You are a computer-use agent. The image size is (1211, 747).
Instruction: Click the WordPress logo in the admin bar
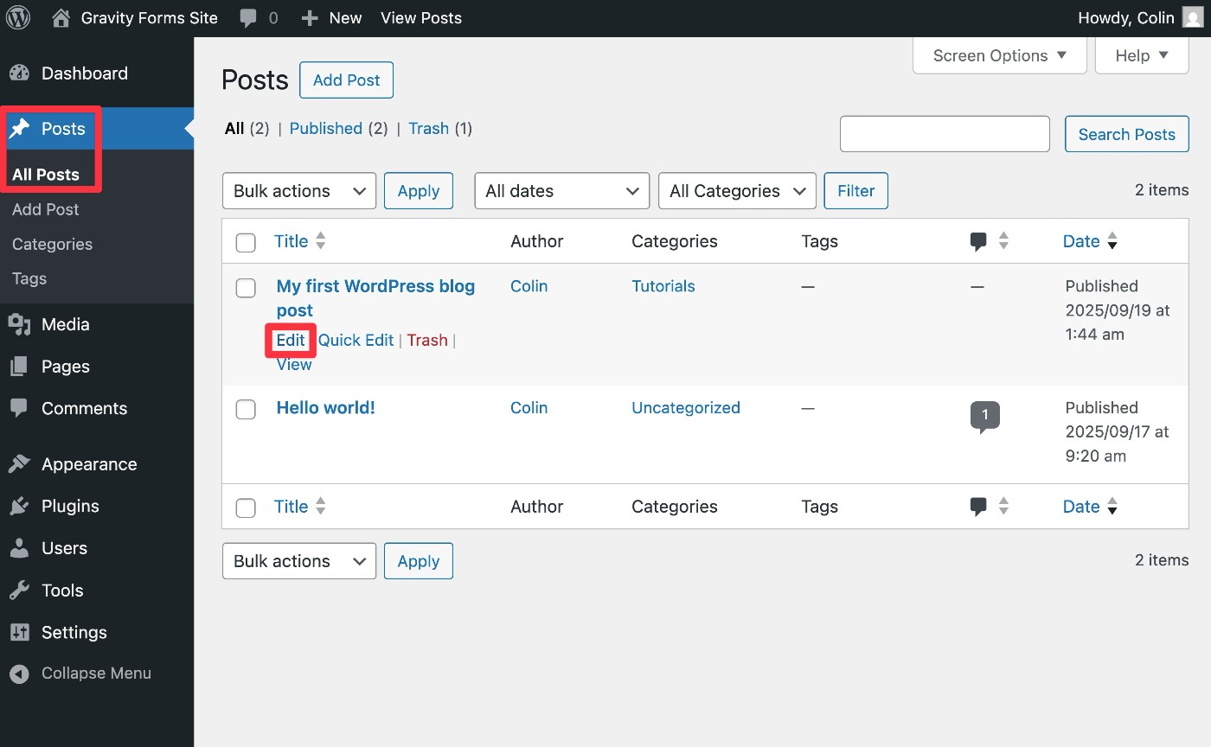click(x=18, y=17)
